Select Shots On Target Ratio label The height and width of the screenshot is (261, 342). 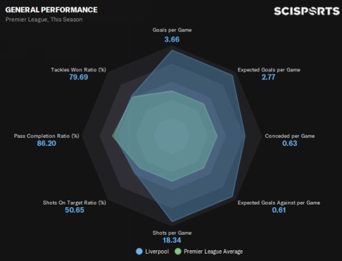(75, 202)
